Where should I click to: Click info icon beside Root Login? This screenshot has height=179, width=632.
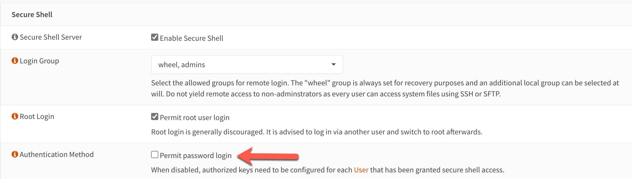(15, 116)
